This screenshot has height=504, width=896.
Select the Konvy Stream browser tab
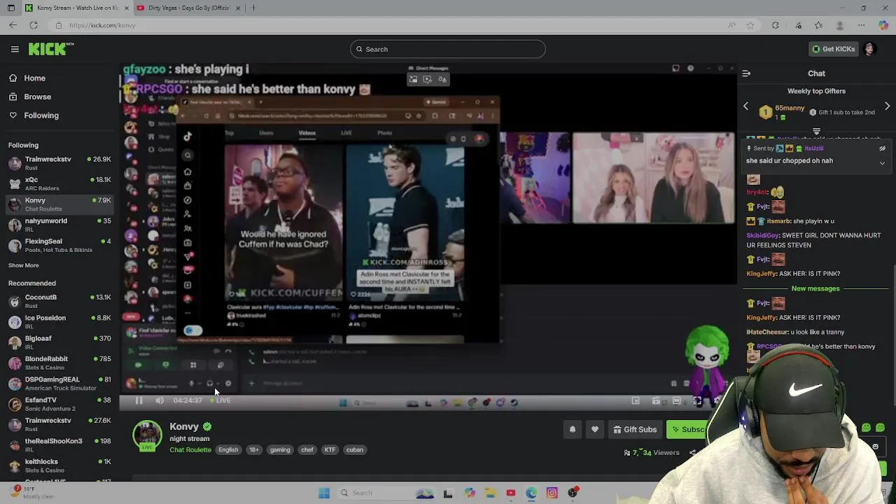[x=77, y=8]
